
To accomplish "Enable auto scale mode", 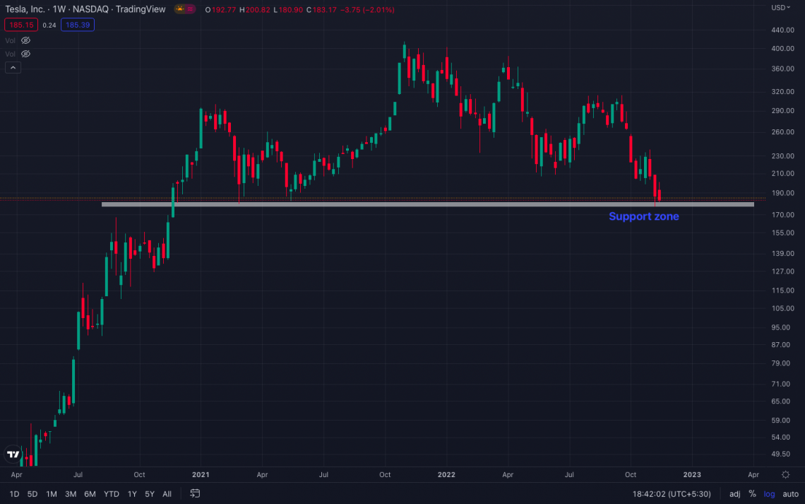I will click(789, 493).
